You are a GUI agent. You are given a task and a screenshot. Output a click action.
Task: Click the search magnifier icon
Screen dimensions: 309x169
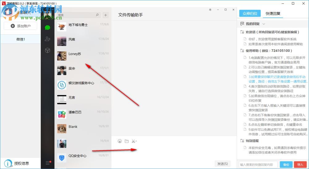tap(97, 15)
